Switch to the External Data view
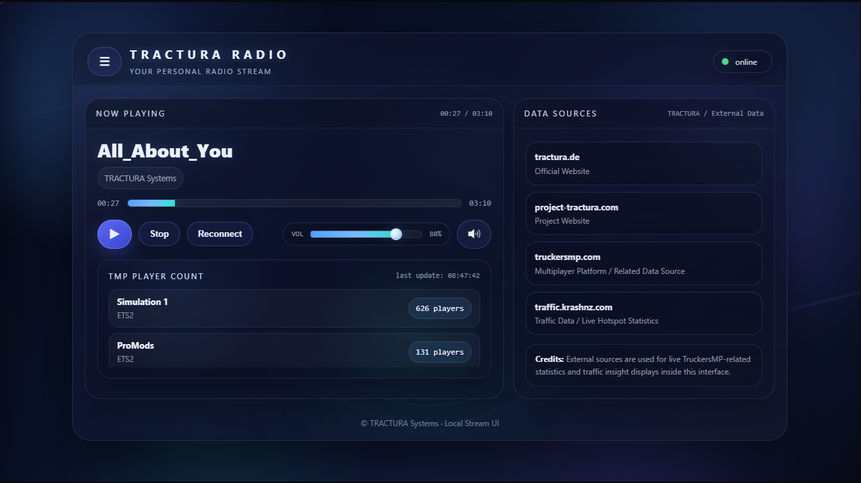Viewport: 861px width, 483px height. (x=737, y=113)
